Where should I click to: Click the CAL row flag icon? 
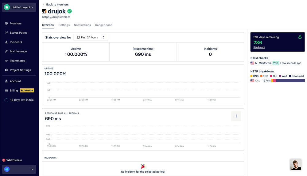252,81
